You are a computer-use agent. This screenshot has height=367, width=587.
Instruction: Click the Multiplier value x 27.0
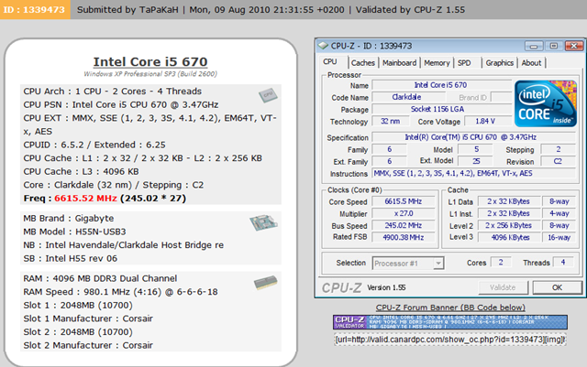coord(404,213)
